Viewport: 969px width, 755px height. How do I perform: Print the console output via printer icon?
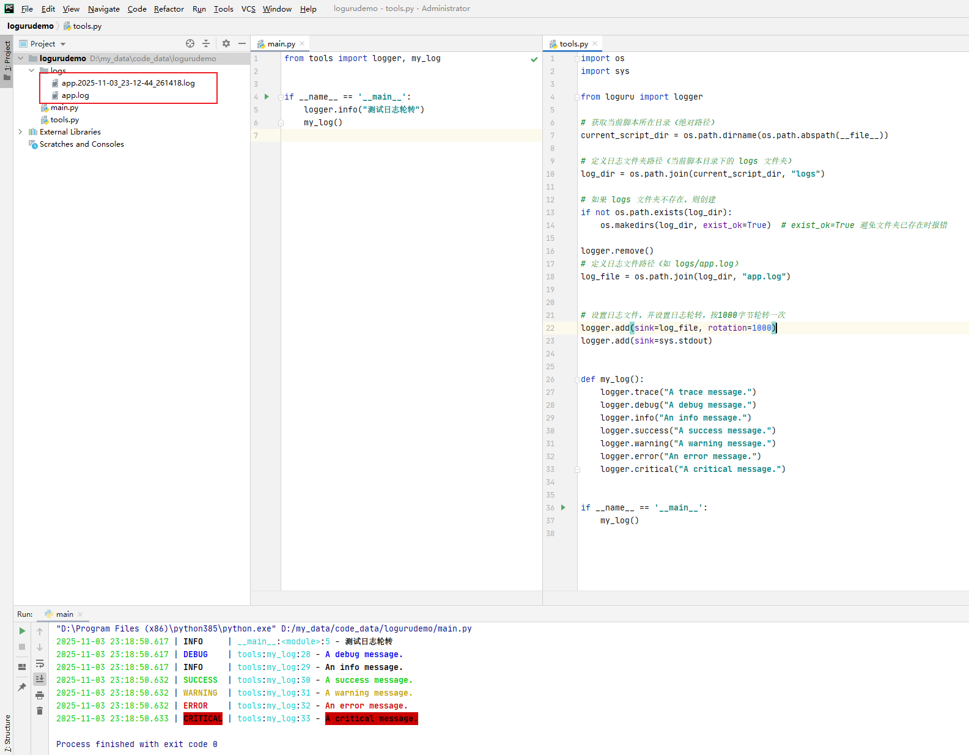pos(40,695)
